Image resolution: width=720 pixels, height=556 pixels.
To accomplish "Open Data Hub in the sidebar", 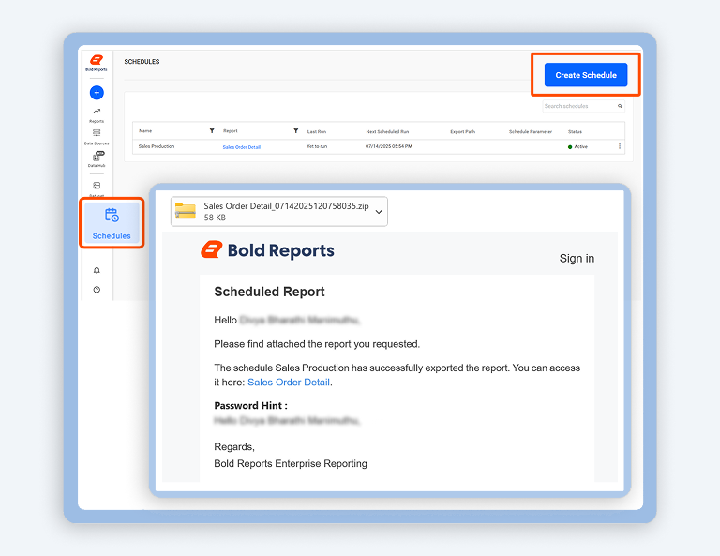I will (x=97, y=158).
